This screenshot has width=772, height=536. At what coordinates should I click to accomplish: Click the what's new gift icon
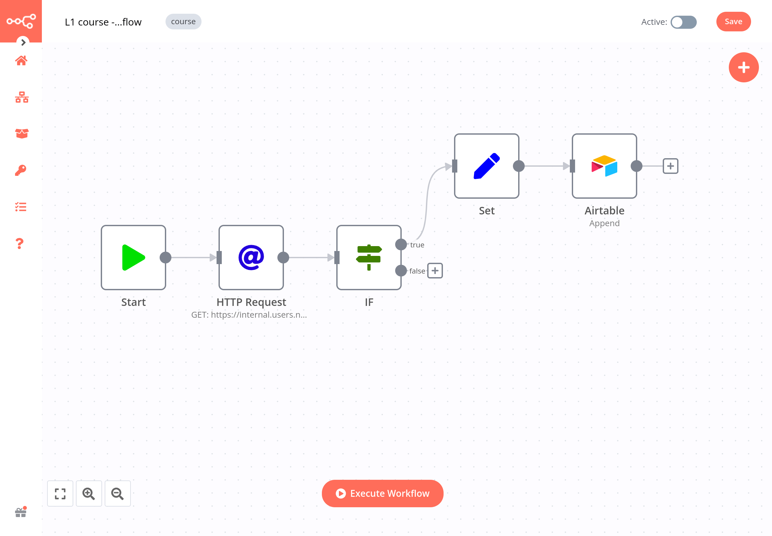21,512
